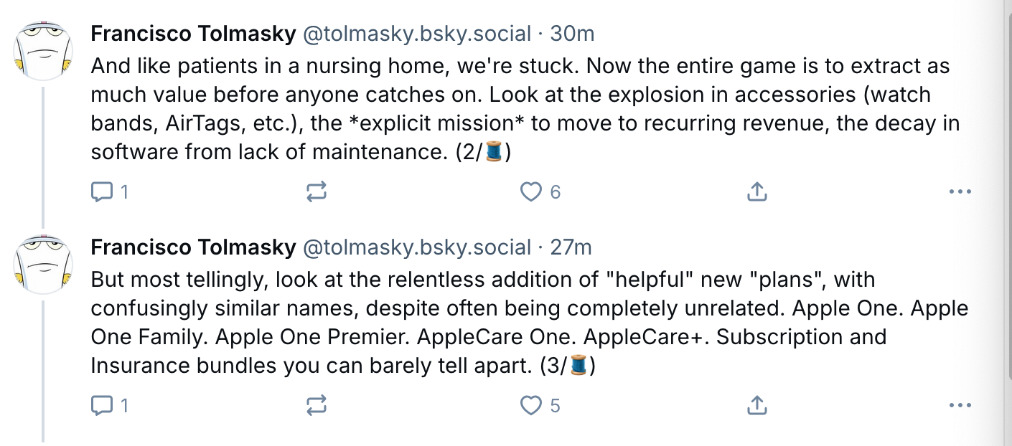Open the post starting "But most tellingly"

502,323
